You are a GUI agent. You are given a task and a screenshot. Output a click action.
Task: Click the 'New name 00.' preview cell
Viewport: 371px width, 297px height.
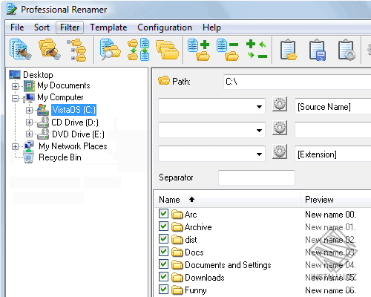pyautogui.click(x=330, y=215)
